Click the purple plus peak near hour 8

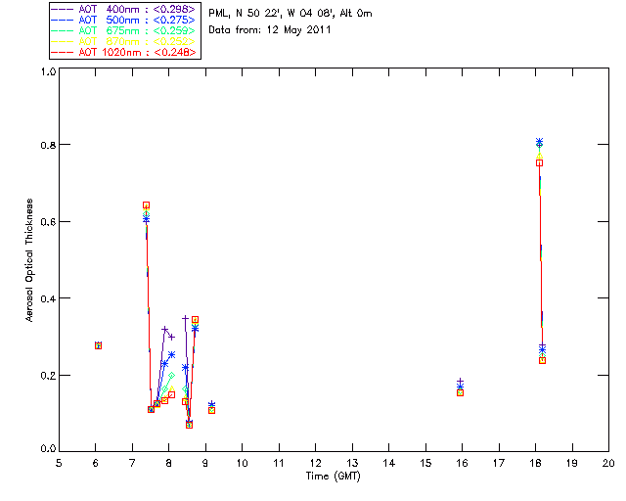[164, 329]
